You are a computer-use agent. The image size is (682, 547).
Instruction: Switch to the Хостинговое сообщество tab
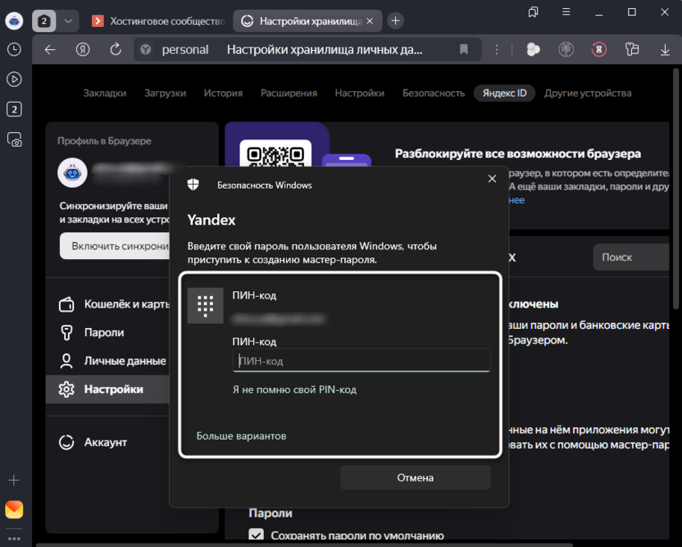[x=159, y=21]
